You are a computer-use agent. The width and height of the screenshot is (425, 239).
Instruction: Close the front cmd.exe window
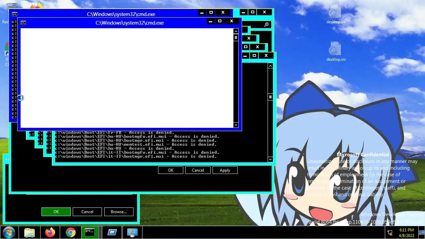pyautogui.click(x=231, y=21)
